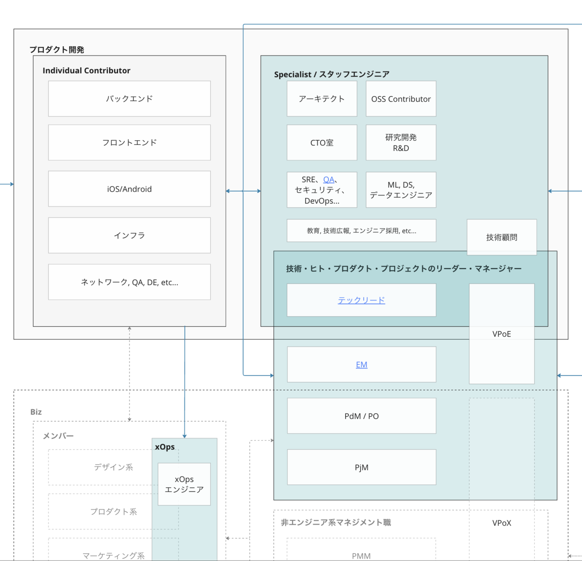The image size is (582, 561).
Task: Click the 技術顧問 box
Action: pos(501,237)
